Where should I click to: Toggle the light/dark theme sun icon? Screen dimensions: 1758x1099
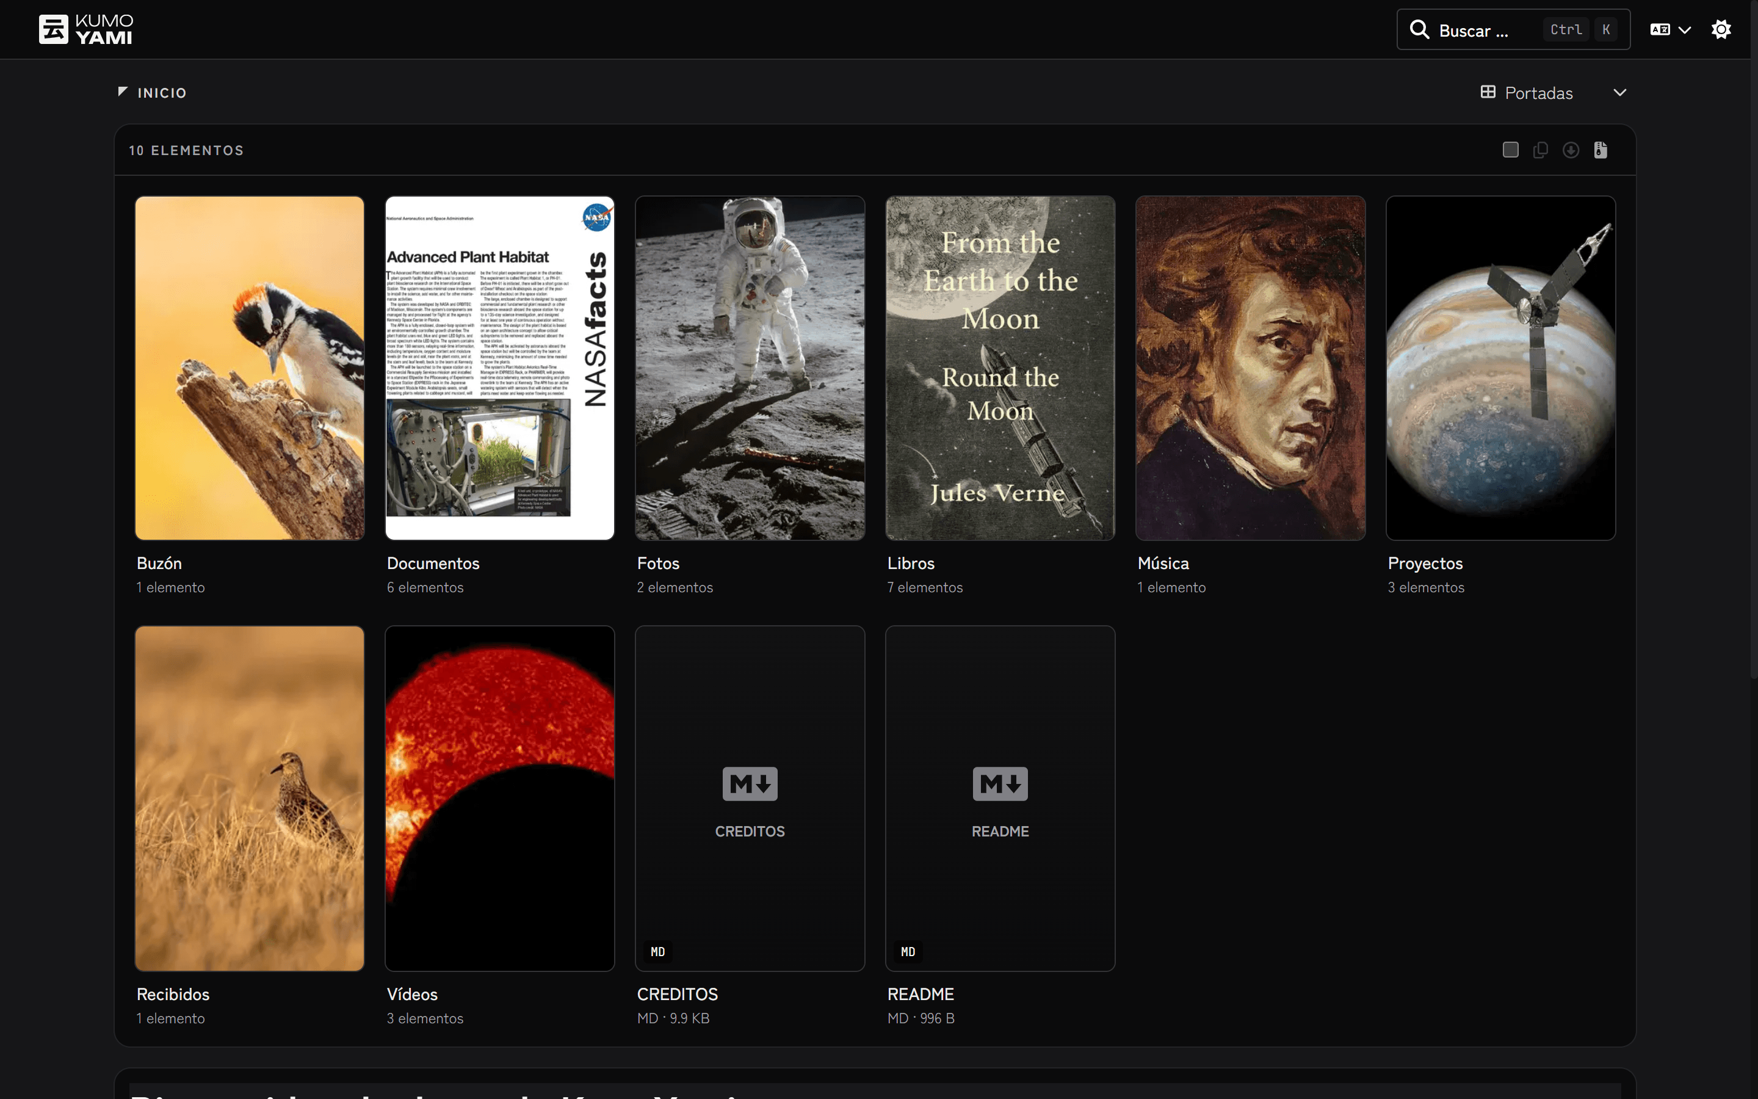1721,29
